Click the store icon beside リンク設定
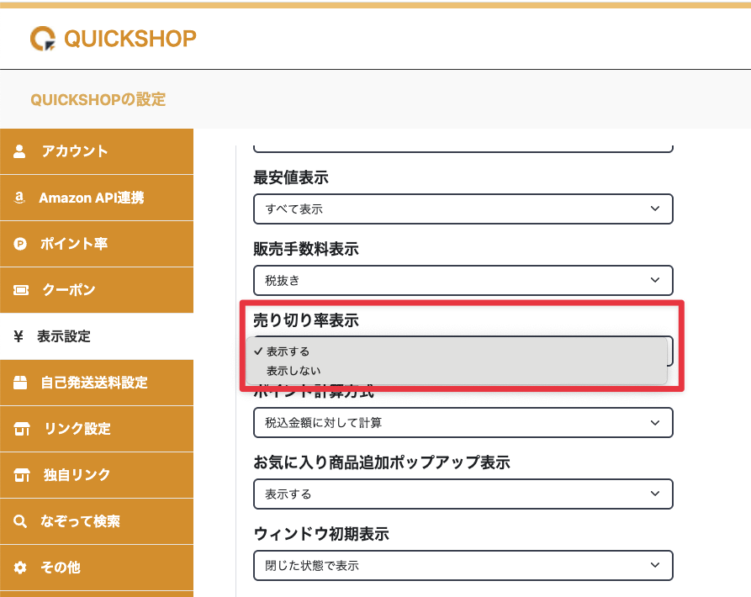Image resolution: width=751 pixels, height=597 pixels. click(21, 429)
